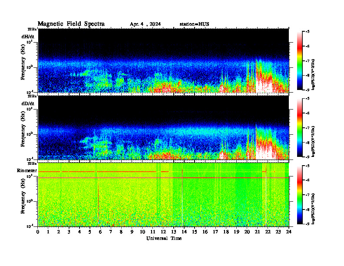Click the hour '15' tick label

(x=195, y=232)
